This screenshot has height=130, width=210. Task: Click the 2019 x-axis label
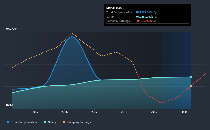pos(154,112)
